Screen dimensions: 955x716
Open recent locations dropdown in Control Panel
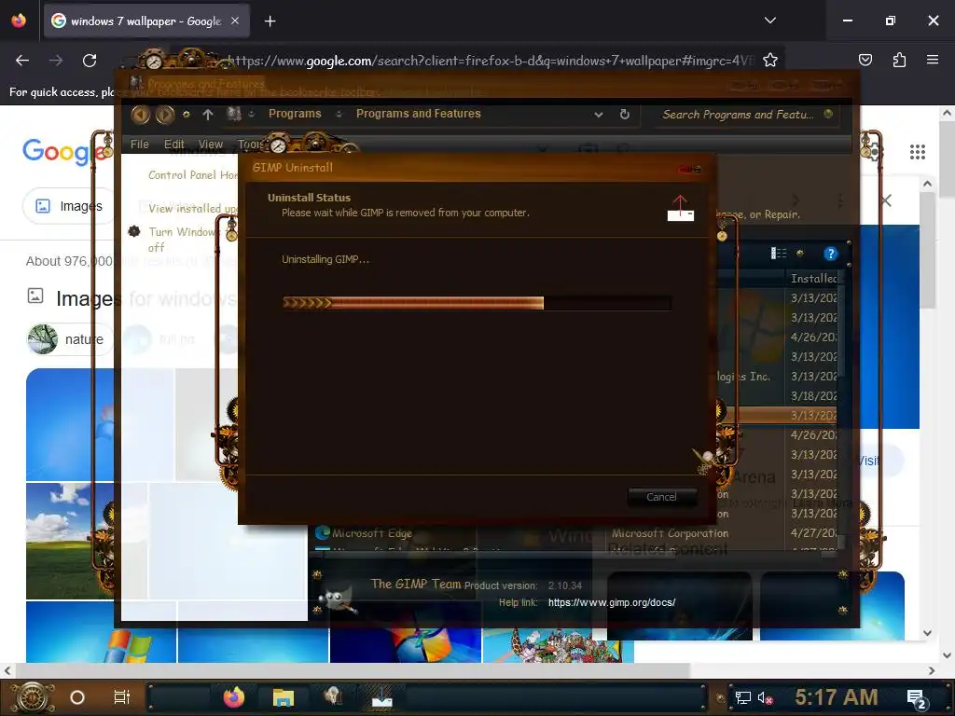[x=187, y=114]
